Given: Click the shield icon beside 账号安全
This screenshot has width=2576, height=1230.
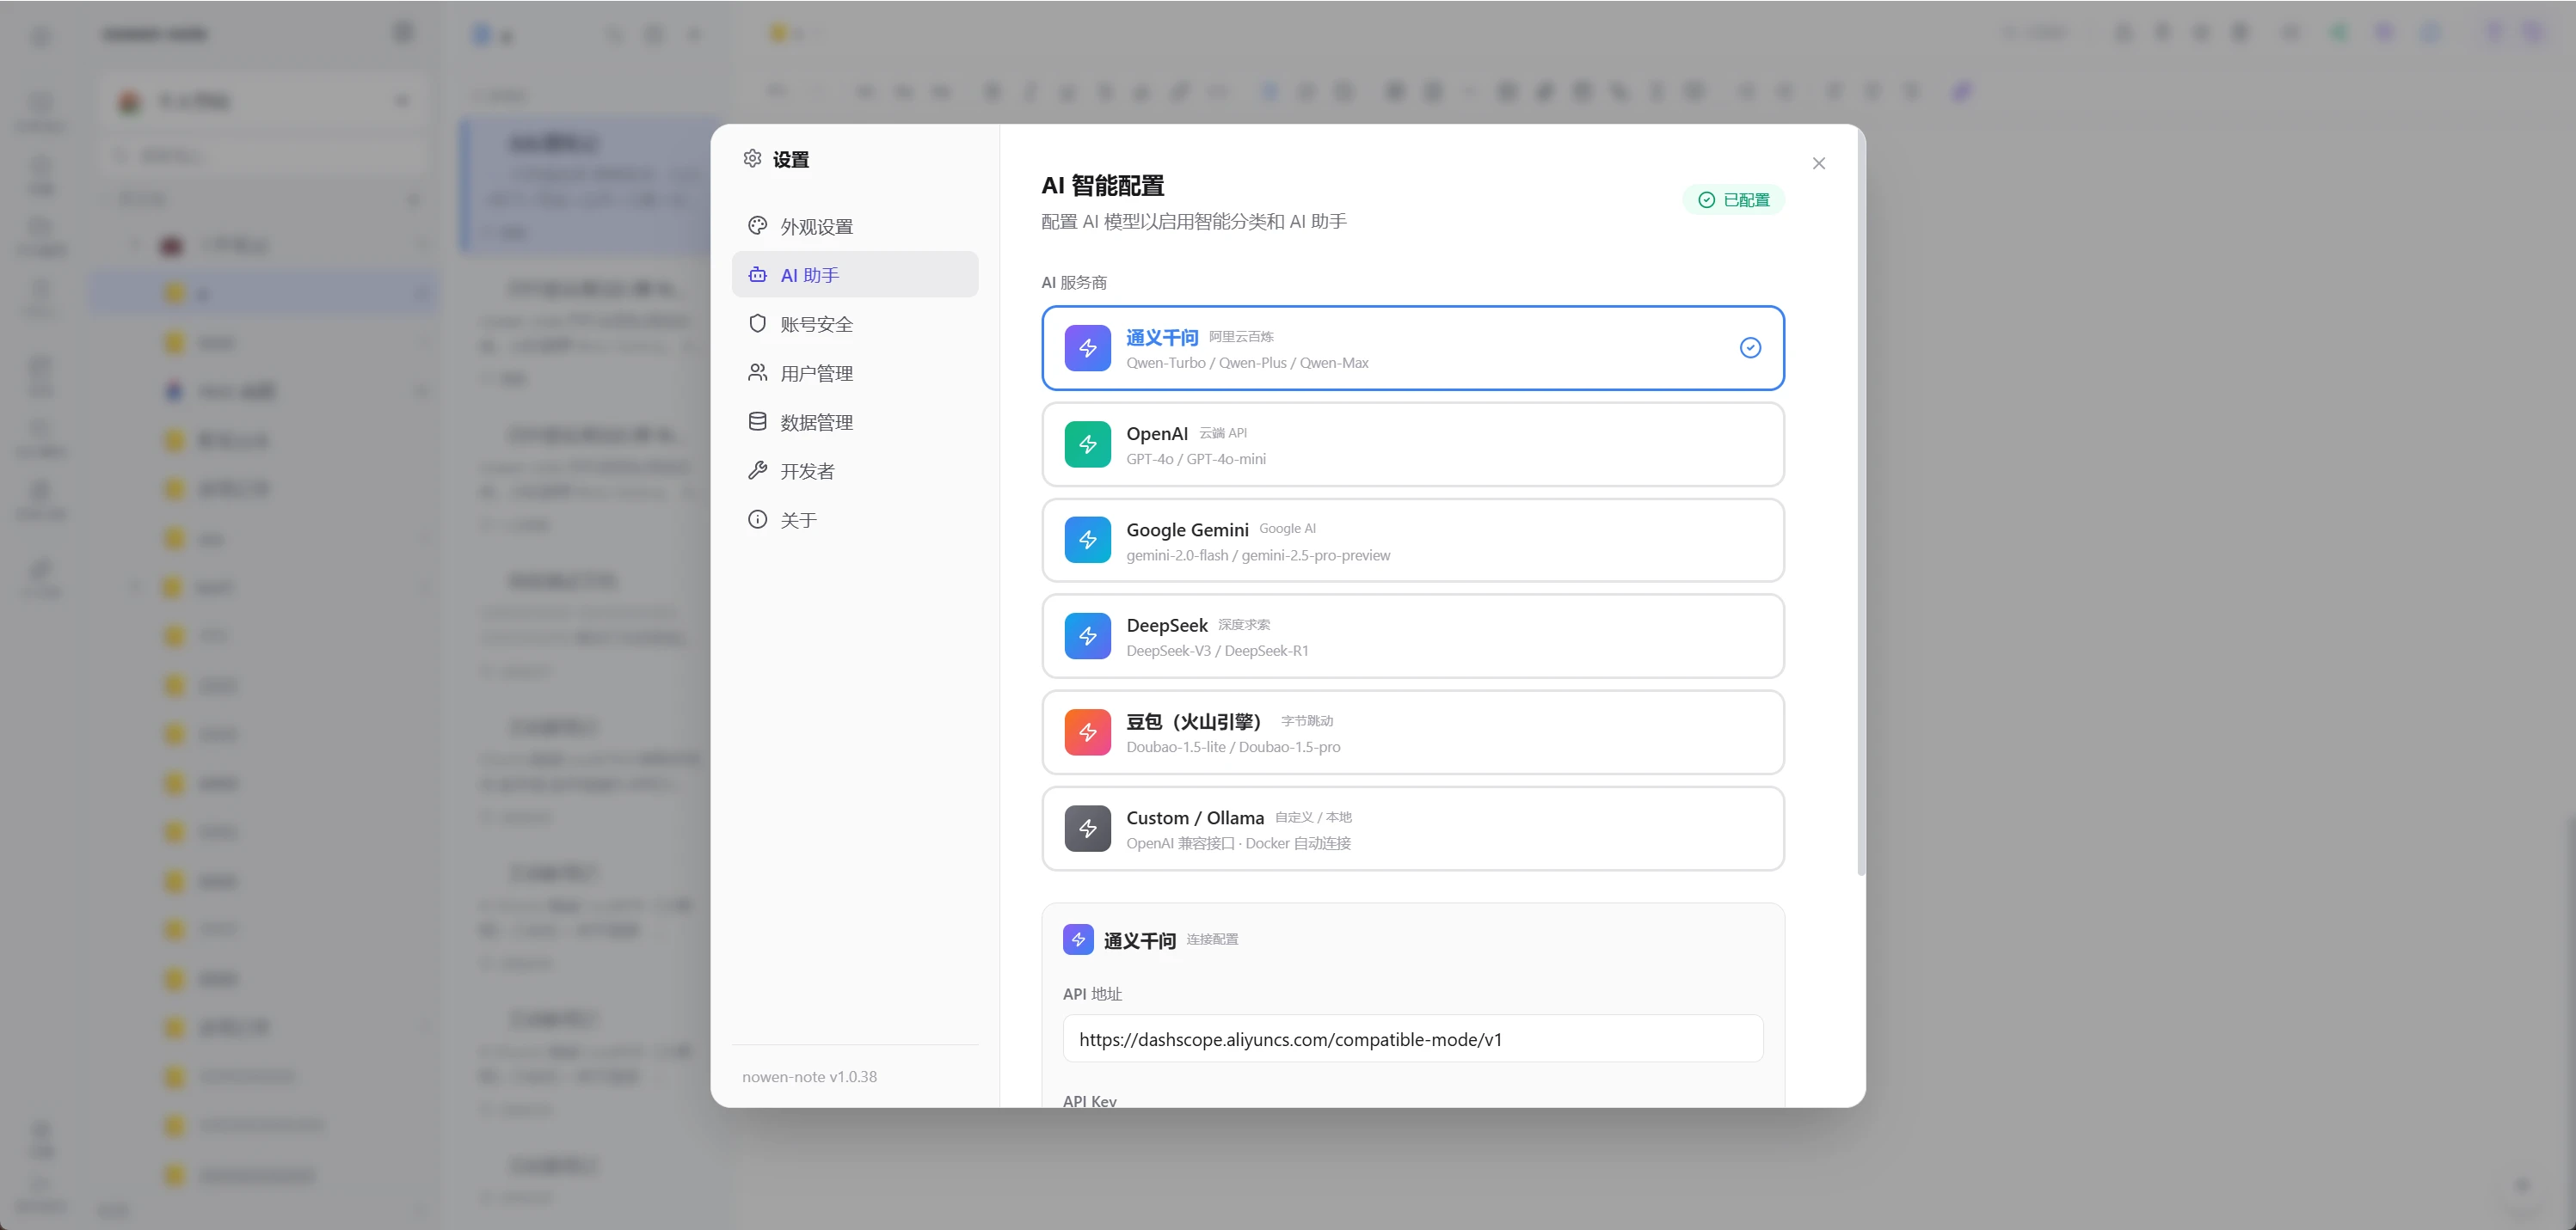Looking at the screenshot, I should [757, 324].
